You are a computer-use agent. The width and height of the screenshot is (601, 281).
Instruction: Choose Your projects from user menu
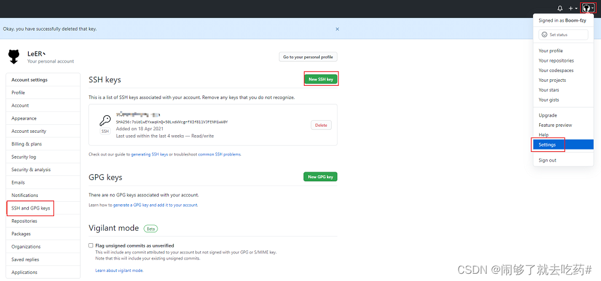563,80
